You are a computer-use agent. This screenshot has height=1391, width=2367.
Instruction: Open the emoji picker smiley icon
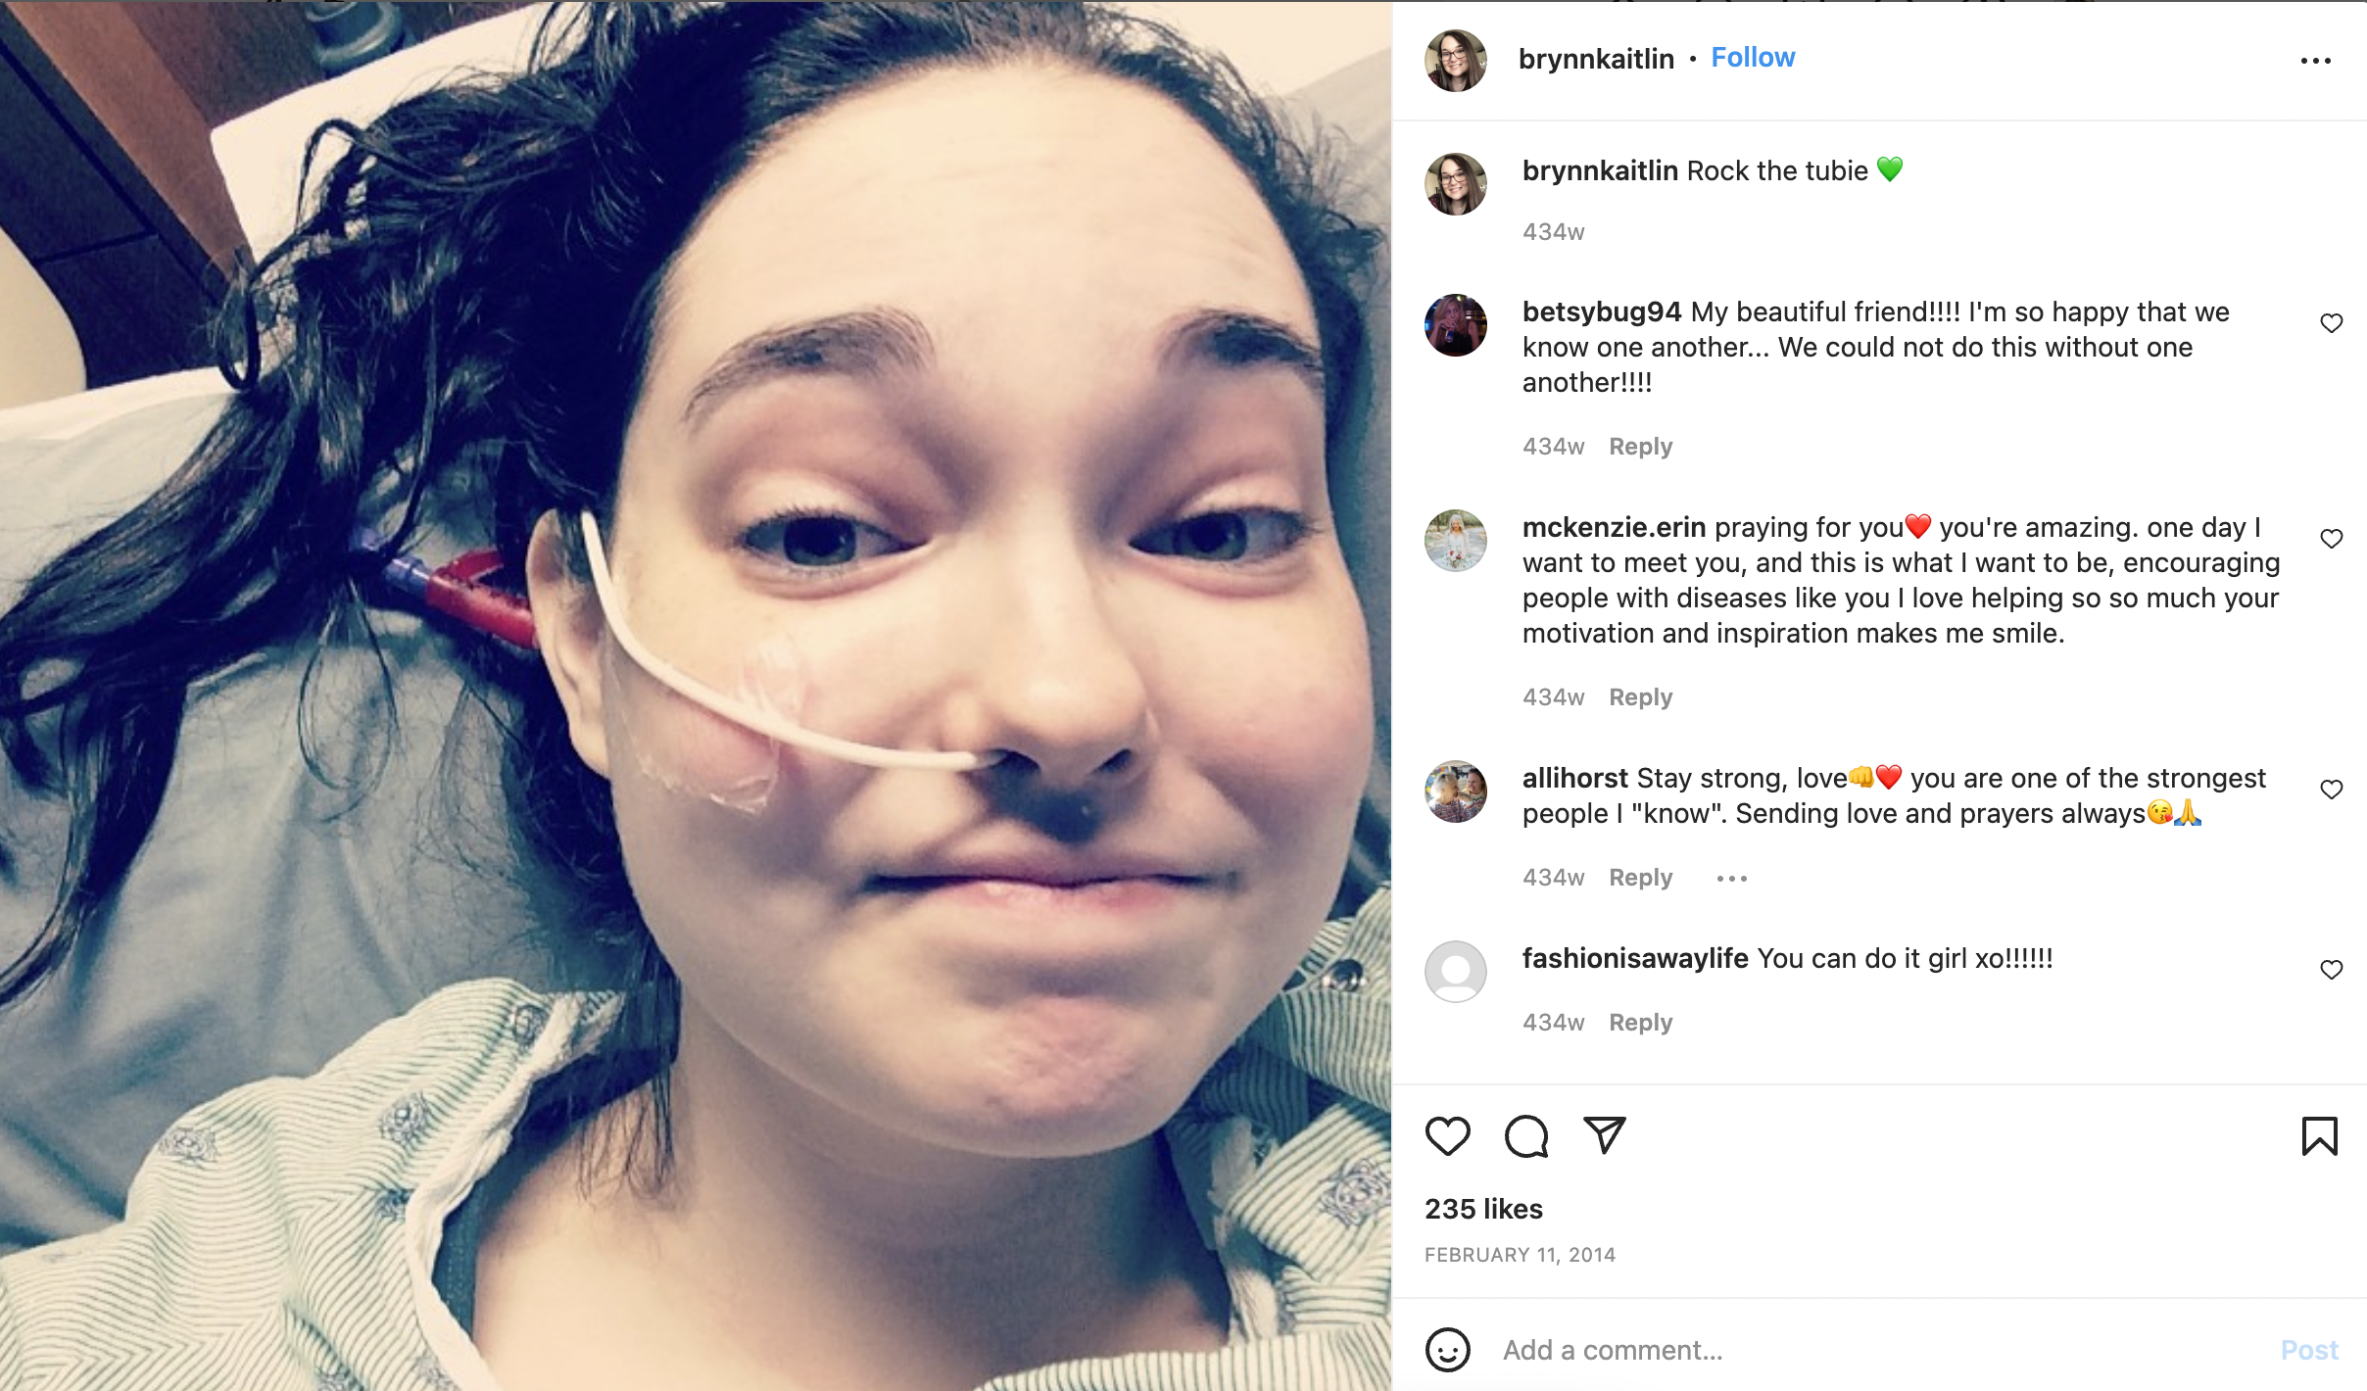(x=1448, y=1350)
